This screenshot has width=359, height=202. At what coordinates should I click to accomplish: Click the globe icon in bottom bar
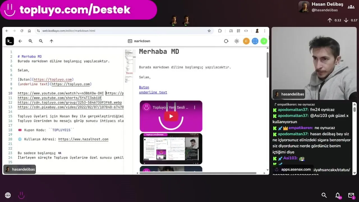[8, 195]
